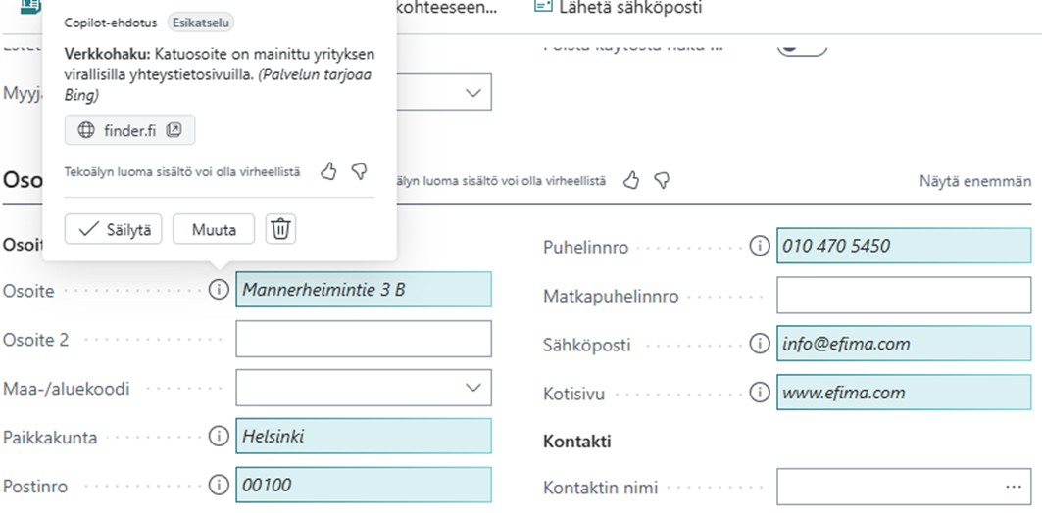
Task: Click info icon next to Osoite field
Action: [x=219, y=290]
